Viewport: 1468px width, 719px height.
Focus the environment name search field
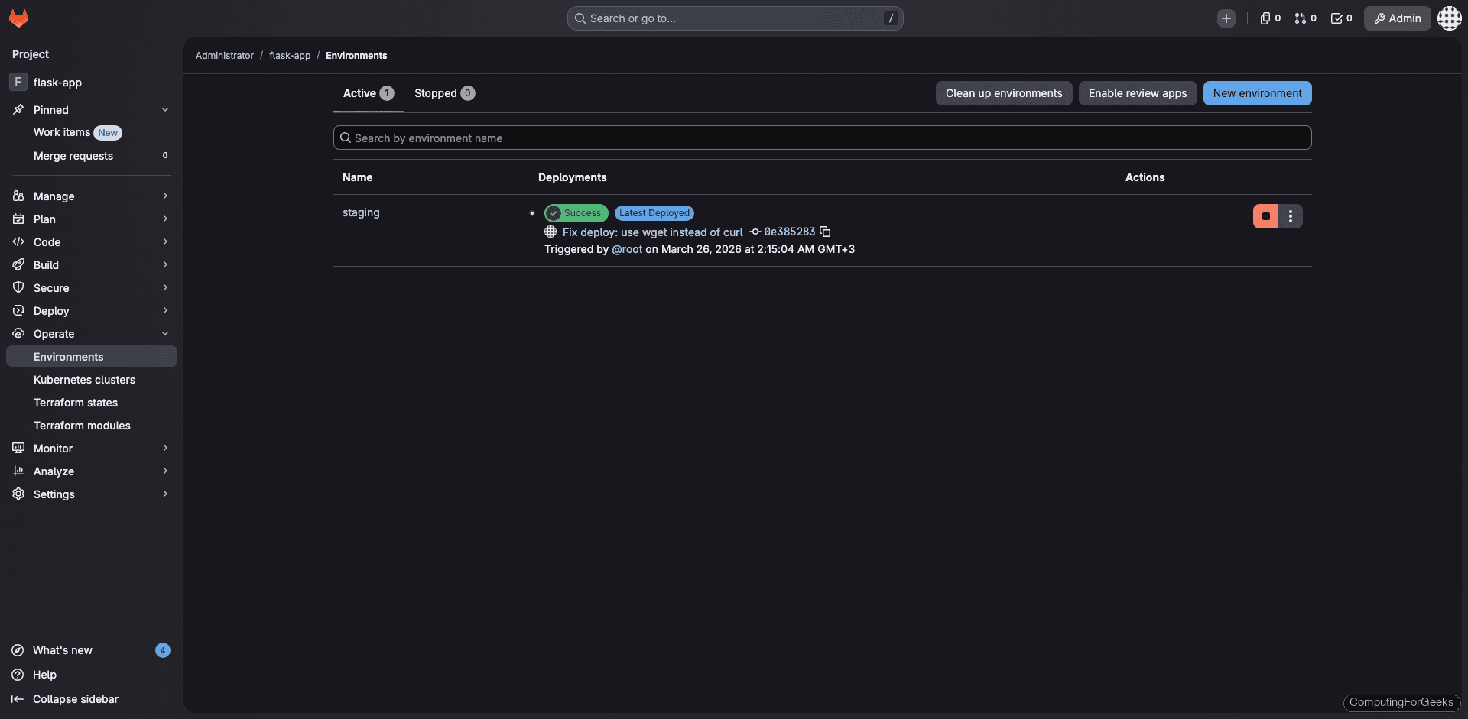click(822, 138)
